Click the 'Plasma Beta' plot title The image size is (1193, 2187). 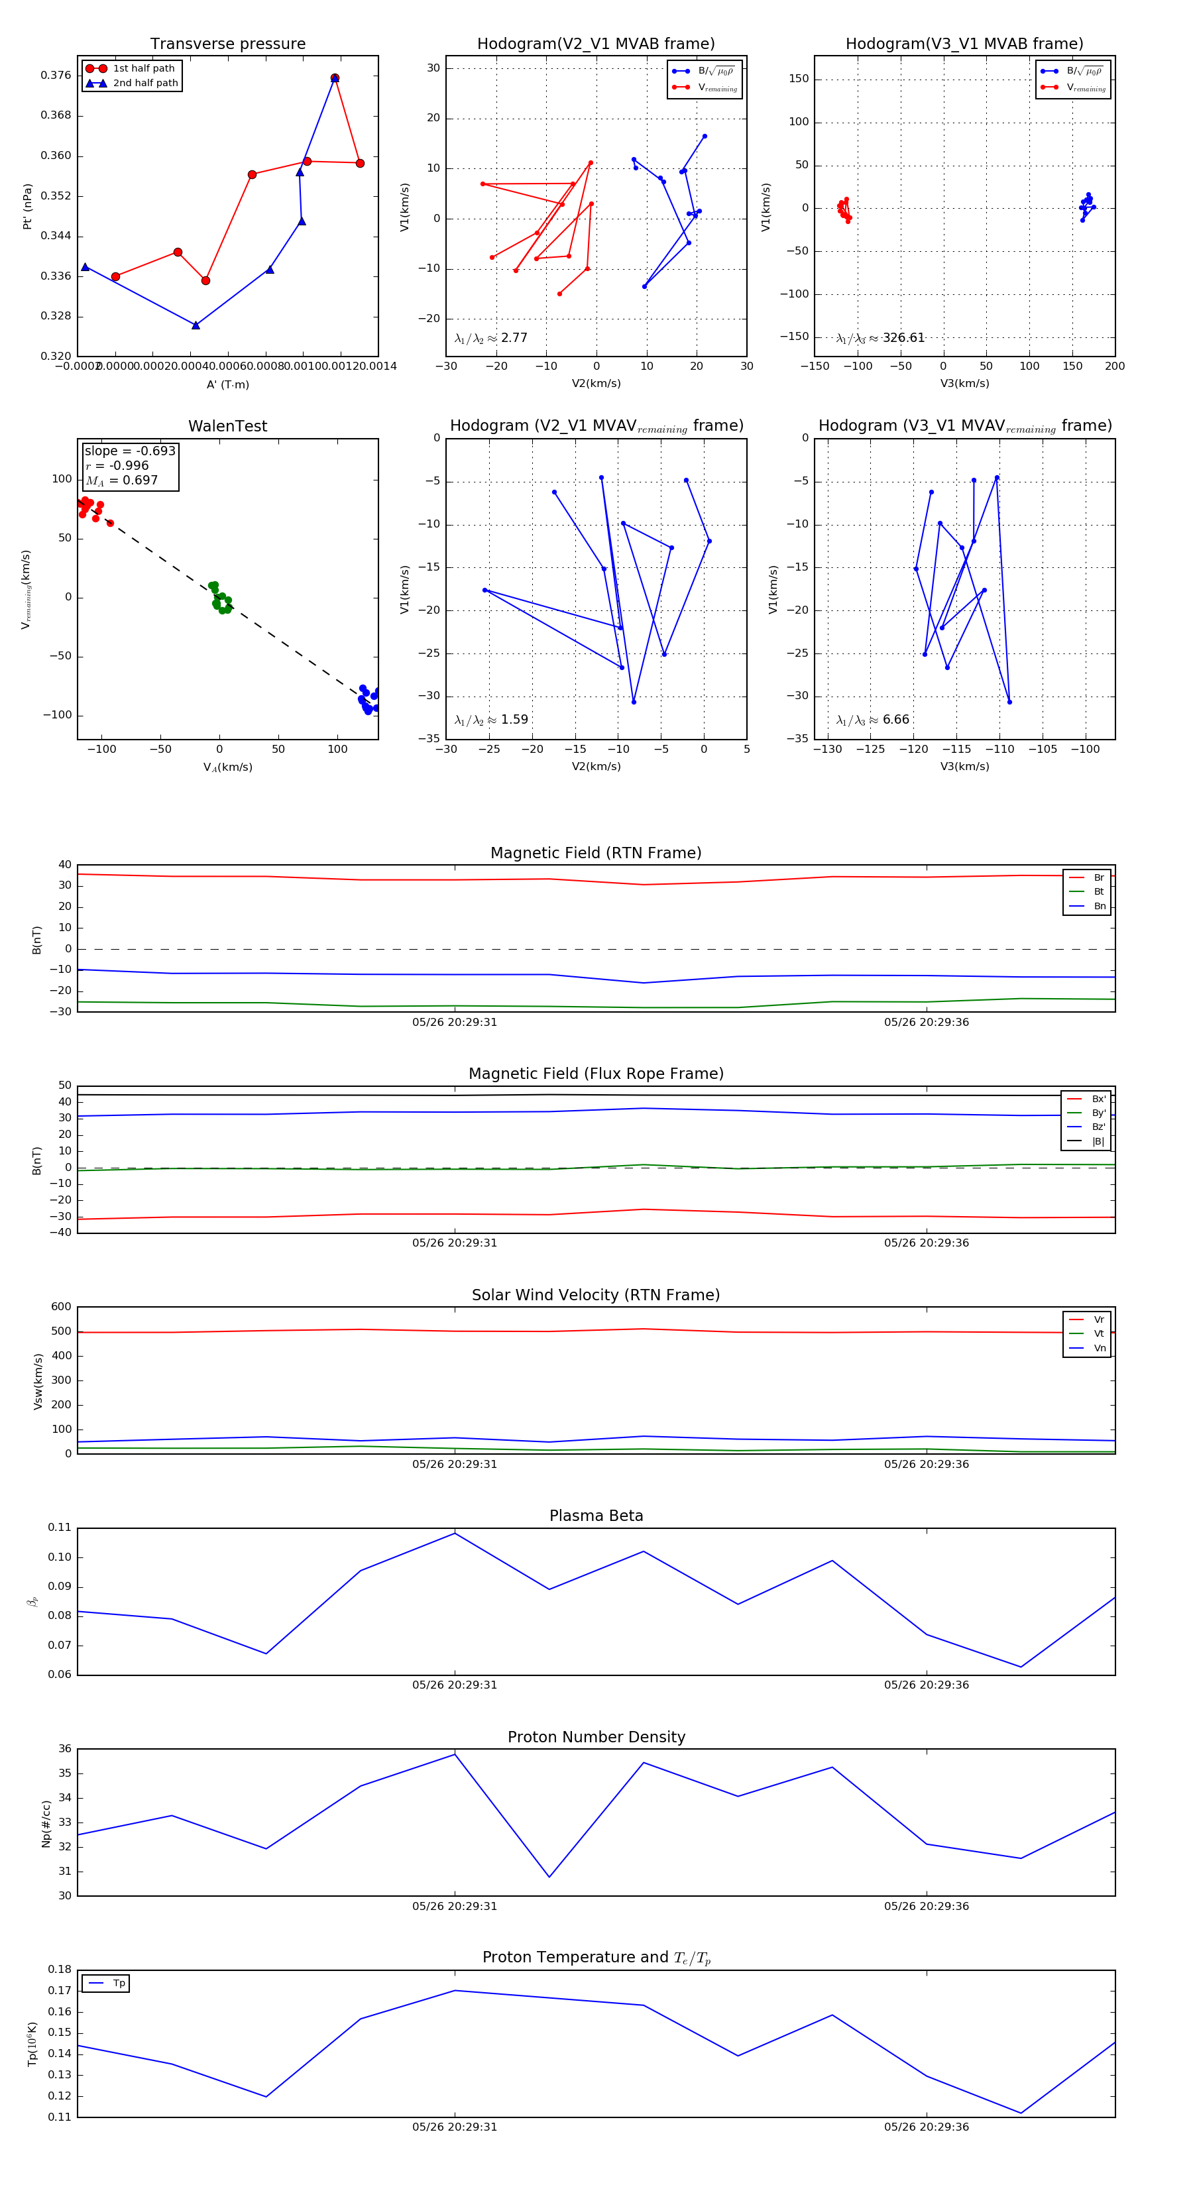pos(596,1516)
